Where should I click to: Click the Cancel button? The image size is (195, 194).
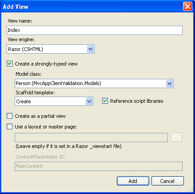pos(167,181)
